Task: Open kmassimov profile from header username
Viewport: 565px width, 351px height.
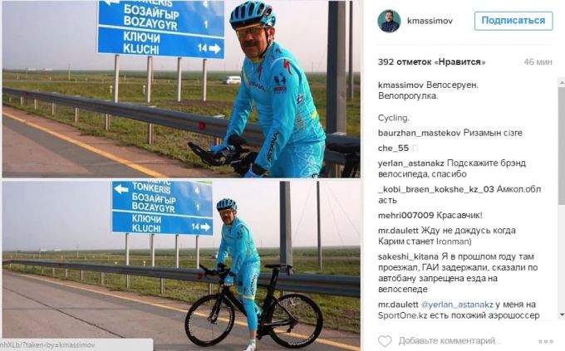Action: 430,21
